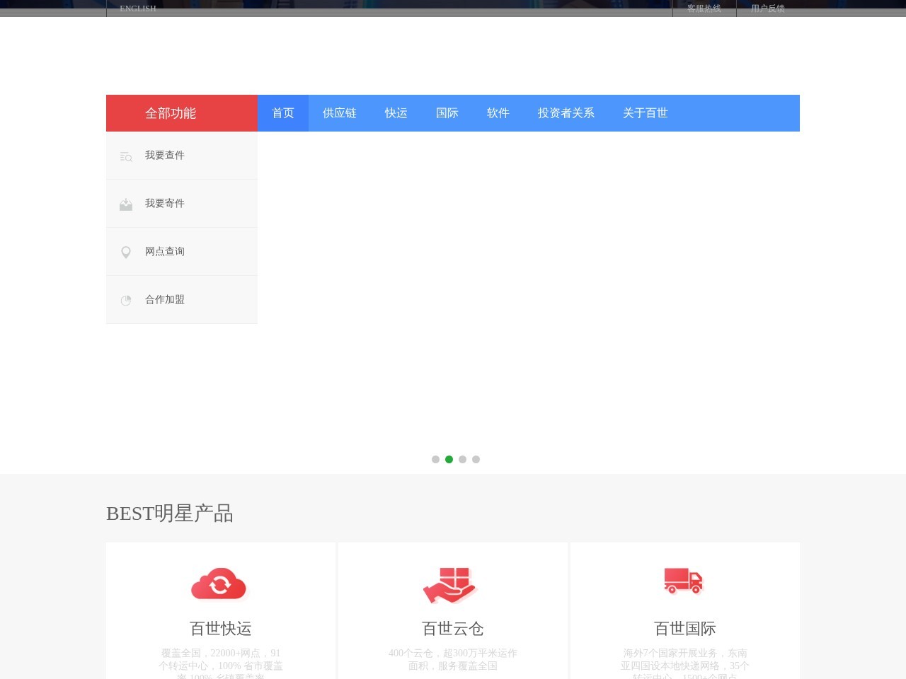906x679 pixels.
Task: Select the 我要查件 package tracking search icon
Action: [126, 156]
